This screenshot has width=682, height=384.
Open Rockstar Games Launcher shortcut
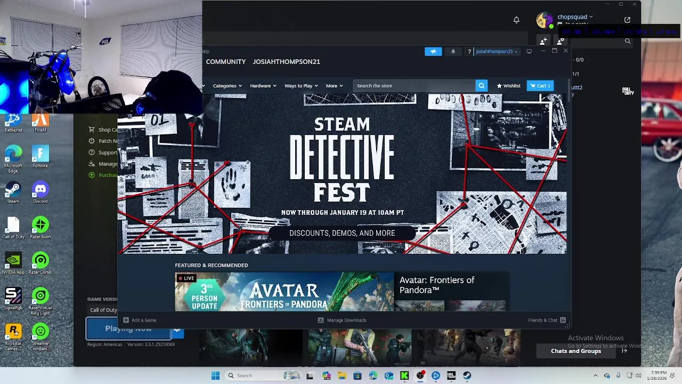click(13, 337)
